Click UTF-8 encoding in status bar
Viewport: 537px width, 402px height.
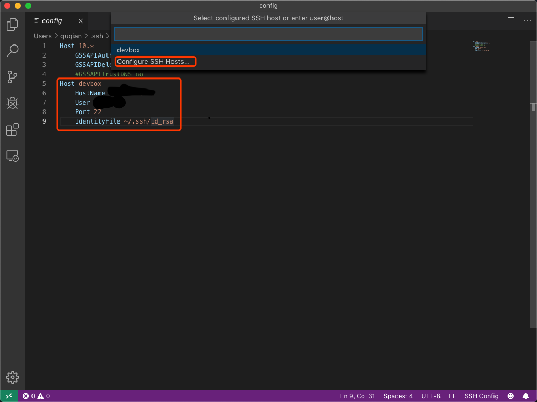(x=431, y=396)
